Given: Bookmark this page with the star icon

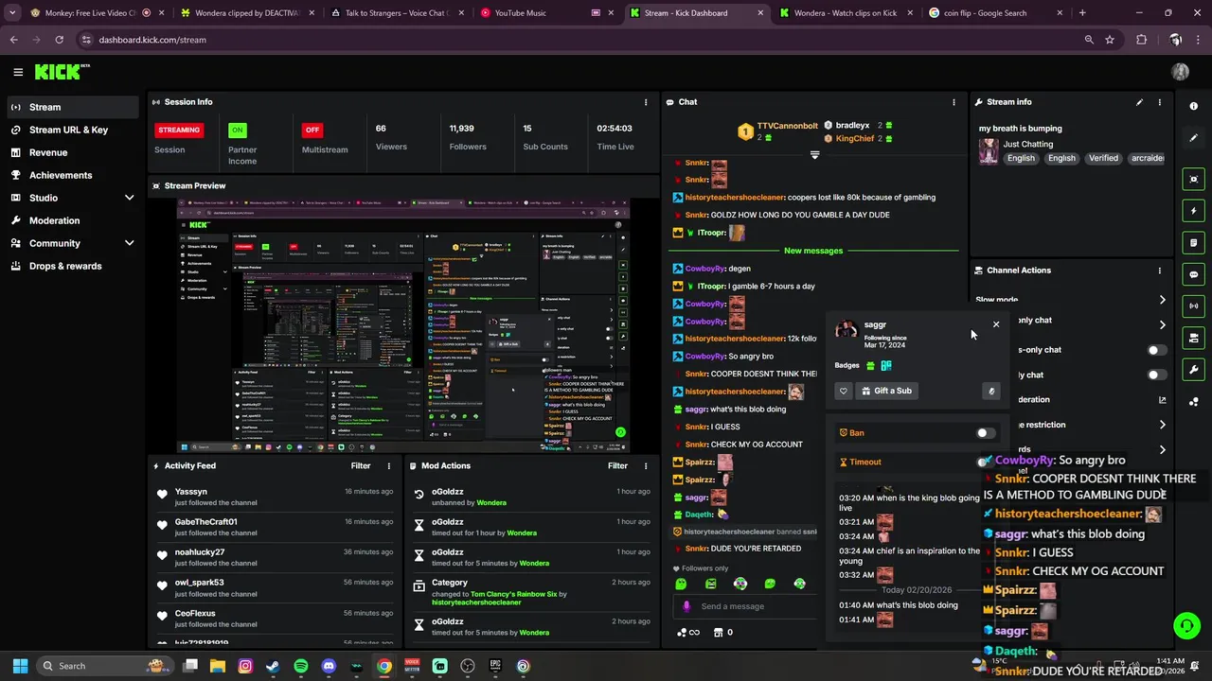Looking at the screenshot, I should tap(1110, 40).
